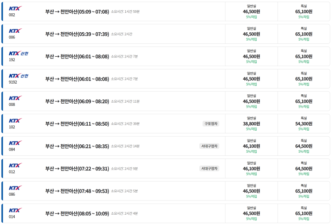Click the KTX-산천 logo for train 9192
This screenshot has width=332, height=224.
point(19,76)
